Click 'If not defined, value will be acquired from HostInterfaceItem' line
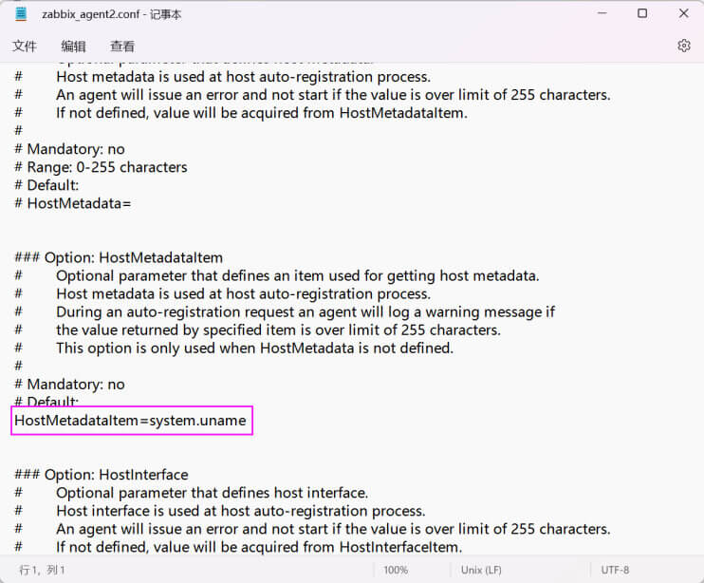The height and width of the screenshot is (583, 704). (x=259, y=547)
